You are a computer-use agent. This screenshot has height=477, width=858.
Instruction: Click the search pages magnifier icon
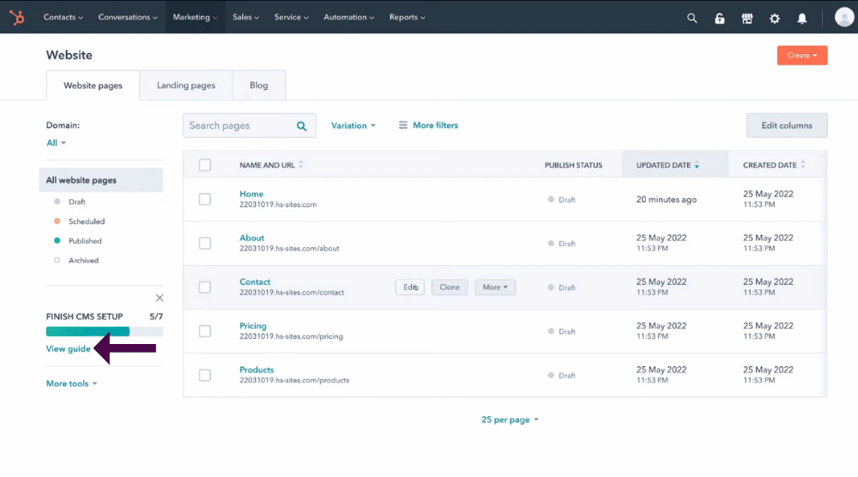[301, 126]
